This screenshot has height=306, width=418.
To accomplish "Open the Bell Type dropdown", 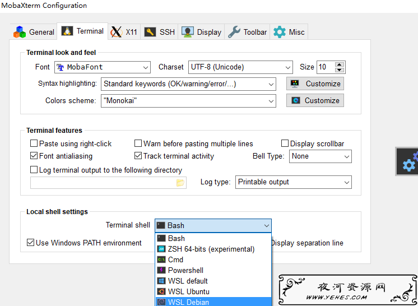I will [321, 156].
